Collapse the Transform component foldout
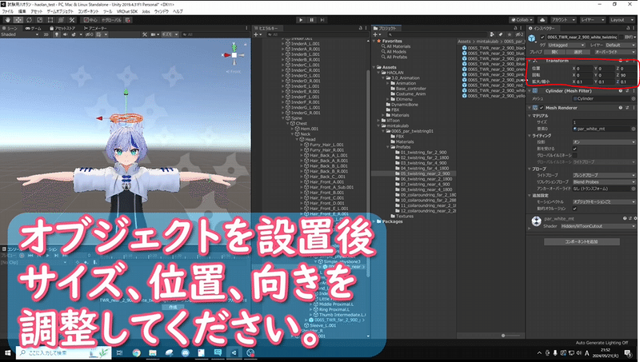Screen dimensions: 640x362 530,61
